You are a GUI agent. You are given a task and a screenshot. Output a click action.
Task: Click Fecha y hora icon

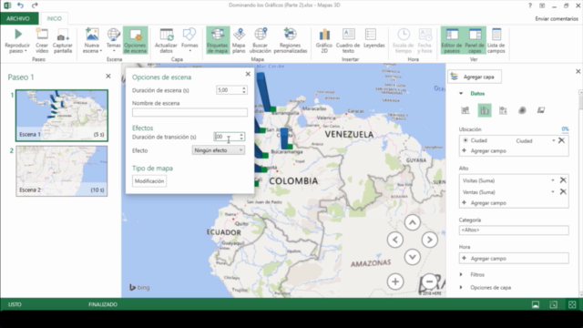pos(424,35)
